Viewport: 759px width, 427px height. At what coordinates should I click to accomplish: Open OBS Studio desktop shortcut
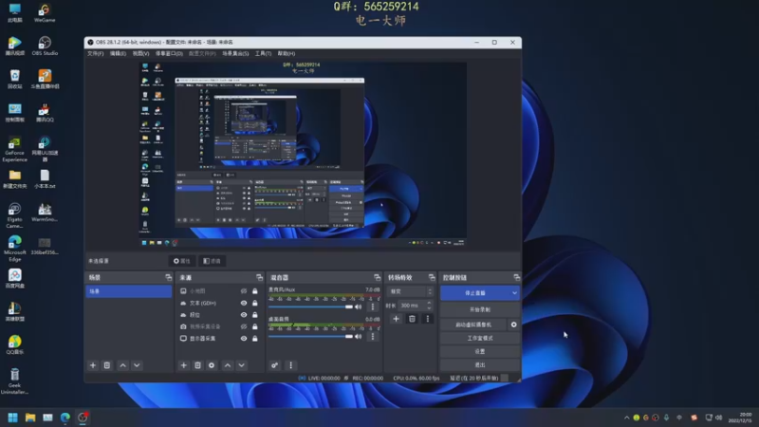45,46
